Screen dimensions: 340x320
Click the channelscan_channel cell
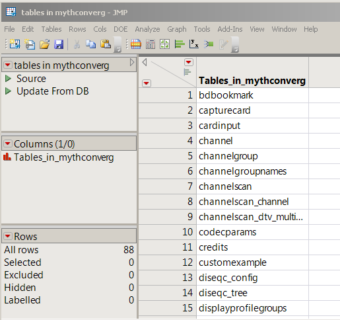(253, 202)
